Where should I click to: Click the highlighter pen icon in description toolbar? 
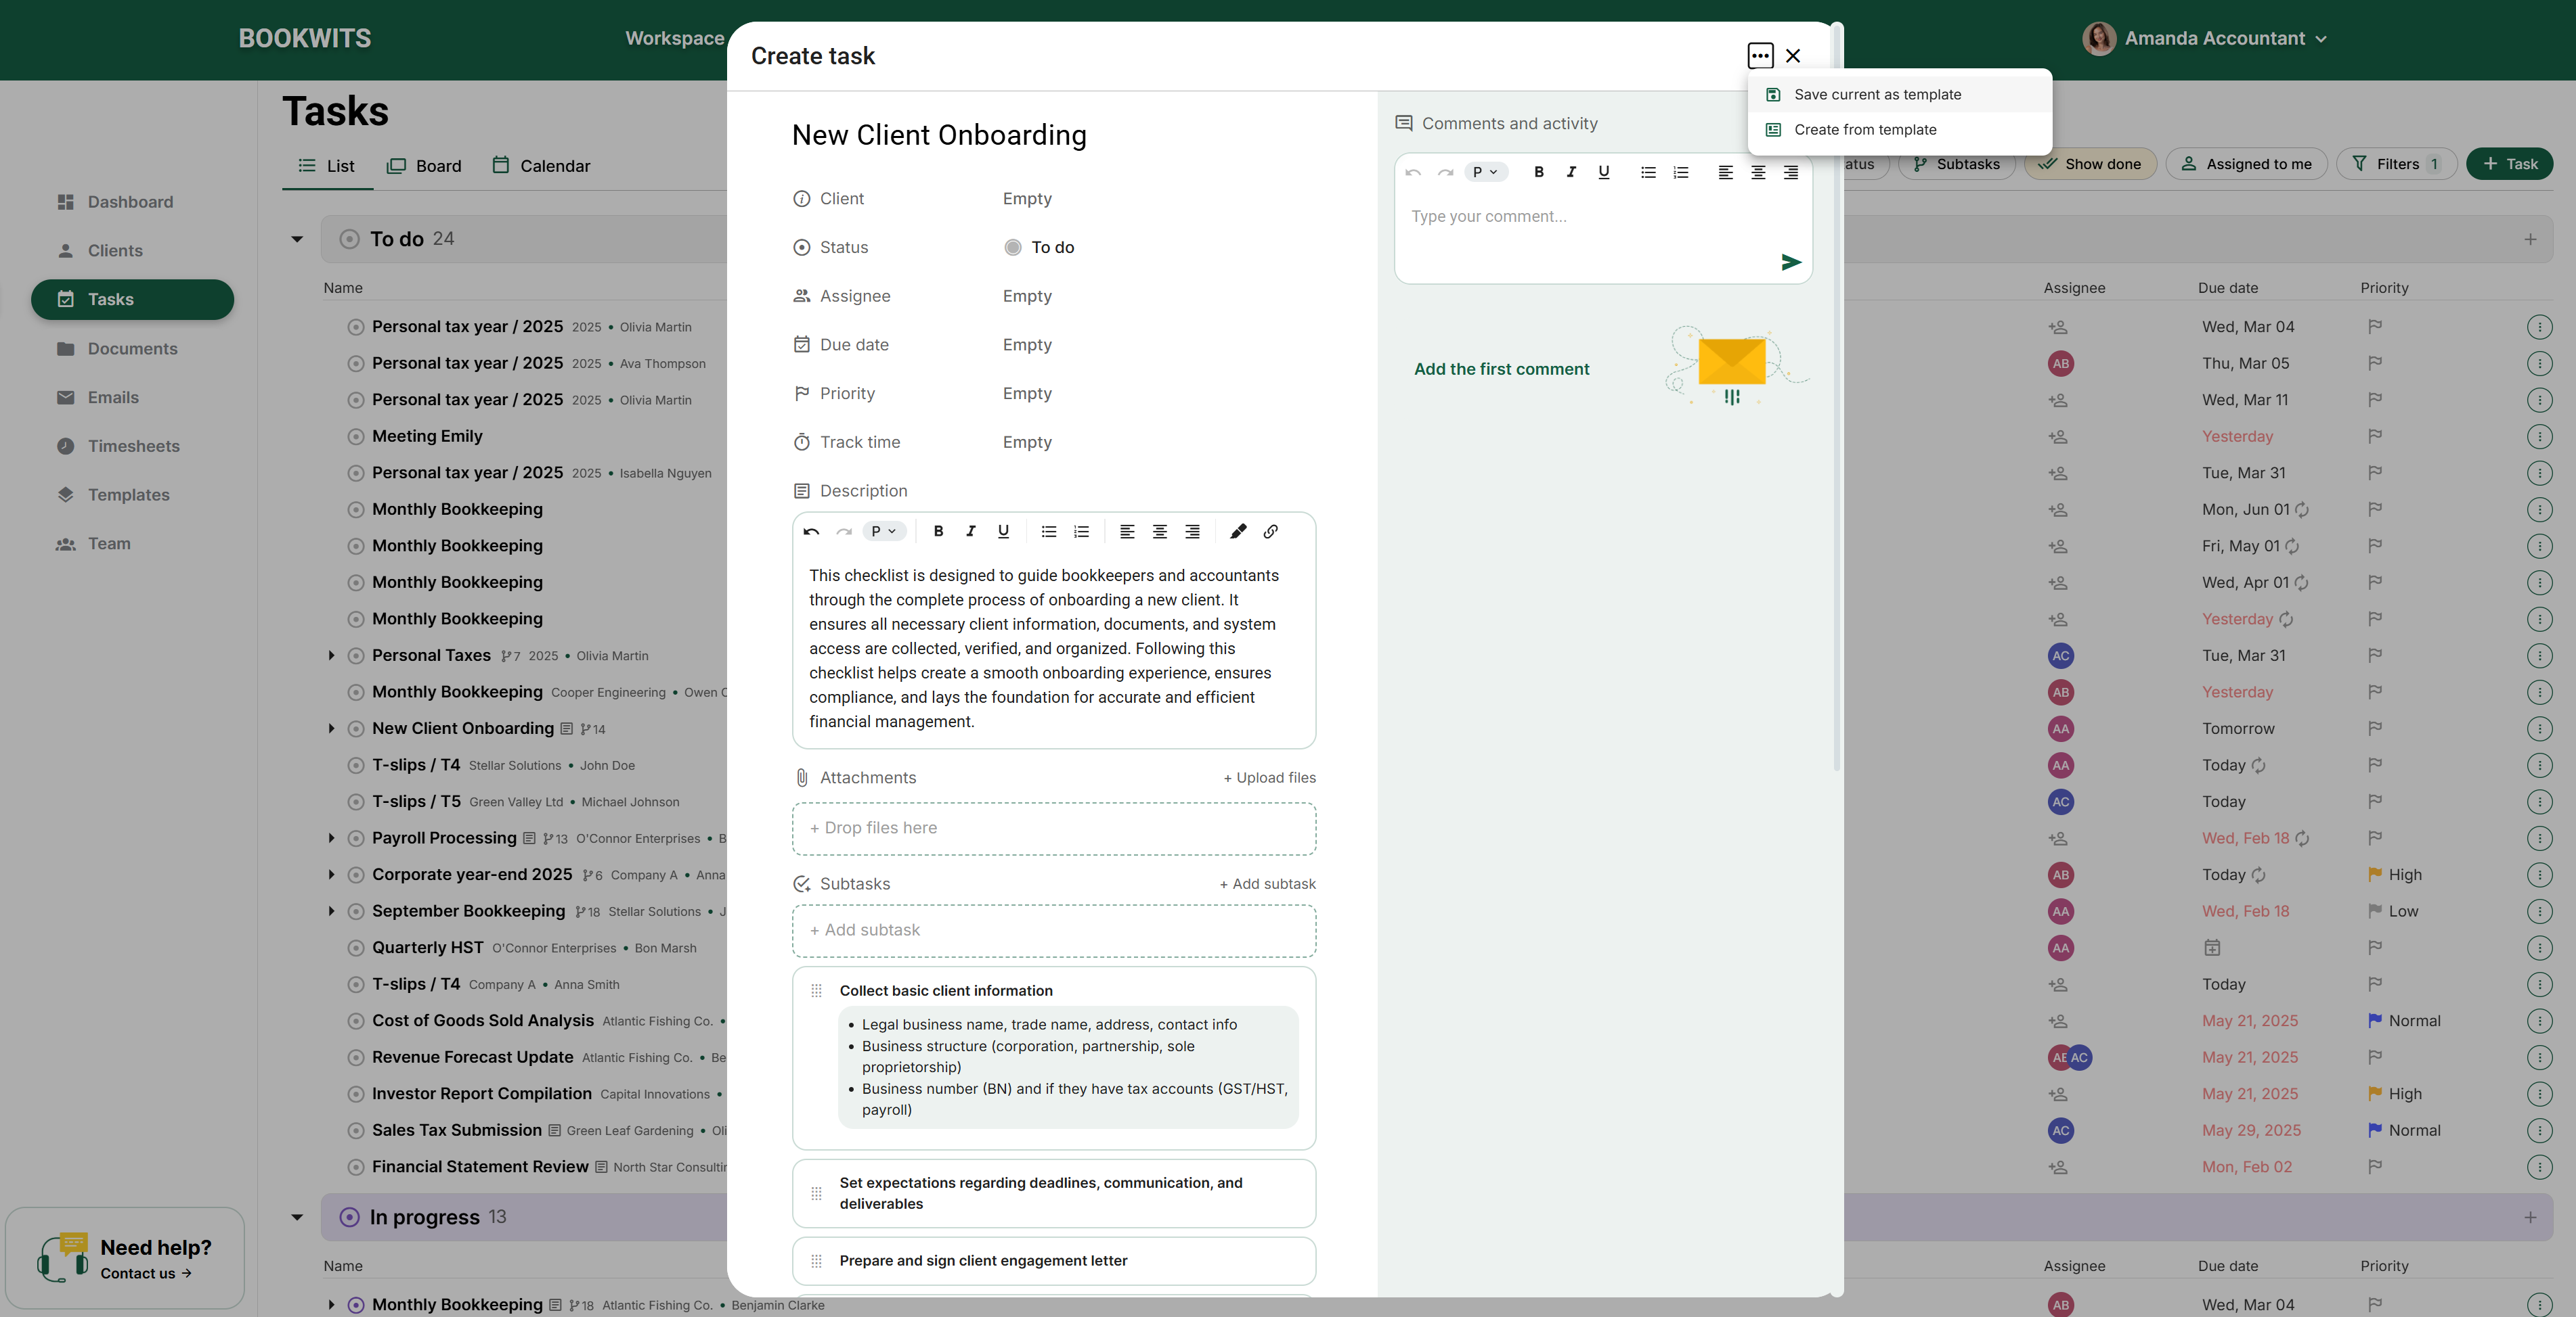1238,532
